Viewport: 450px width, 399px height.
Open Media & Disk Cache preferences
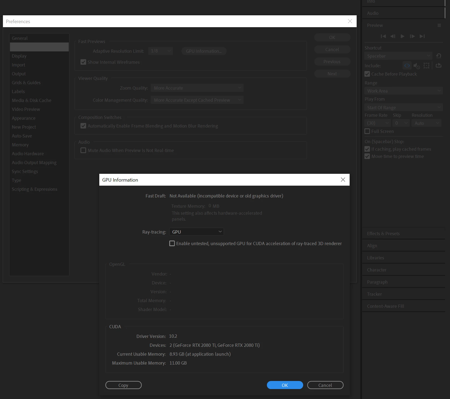click(x=39, y=100)
